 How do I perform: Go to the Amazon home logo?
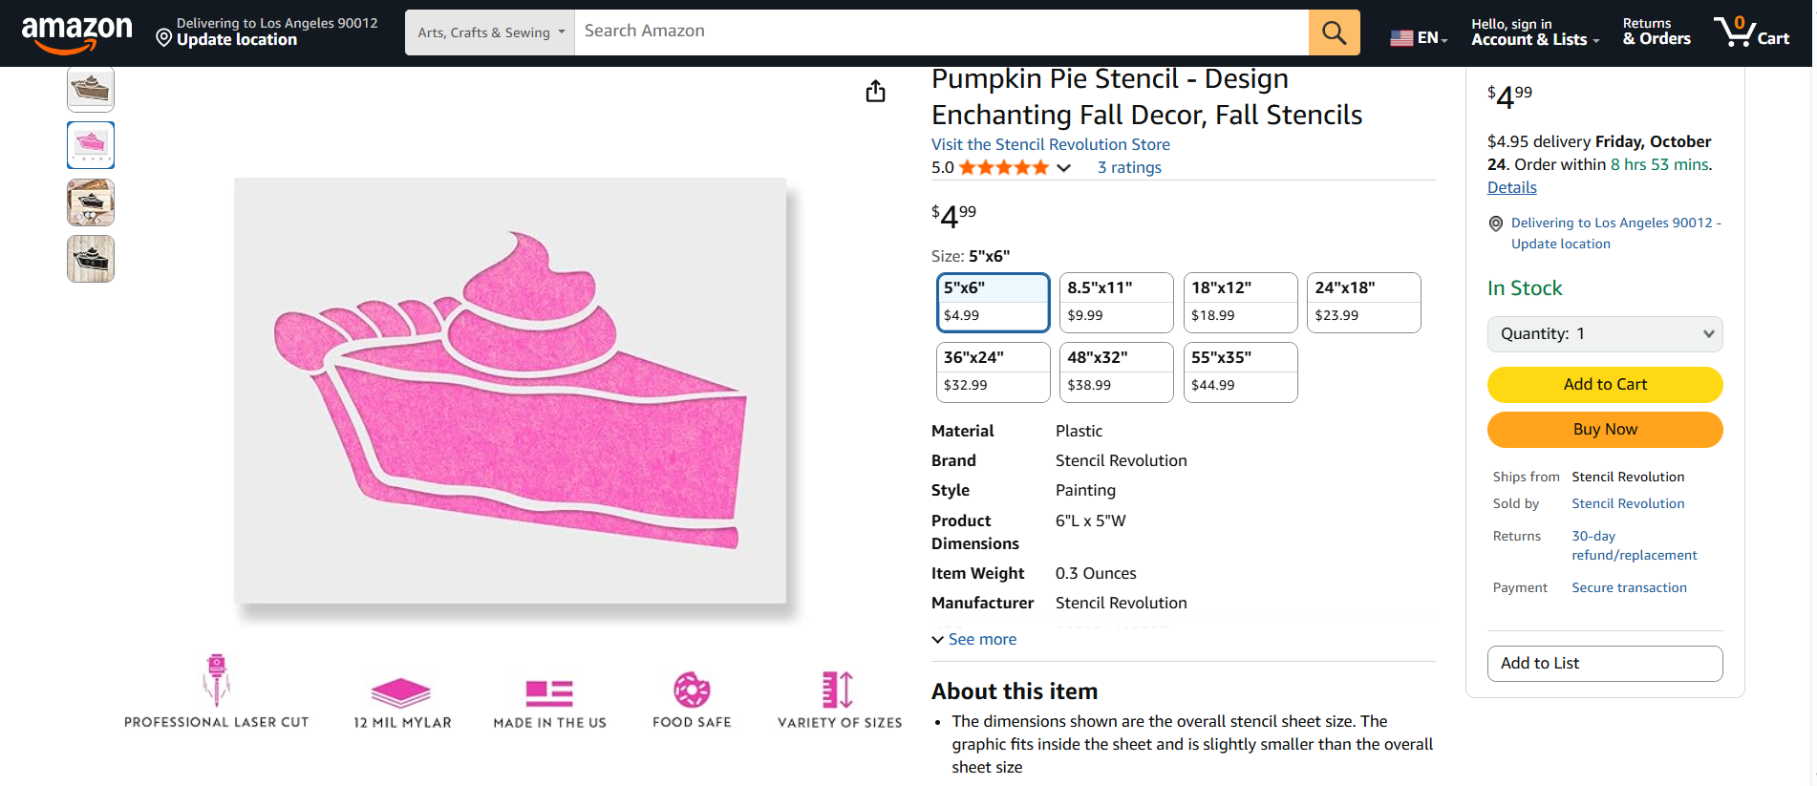(x=76, y=32)
